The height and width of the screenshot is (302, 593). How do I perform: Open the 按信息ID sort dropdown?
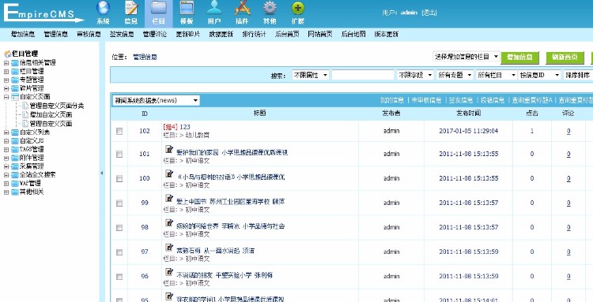click(x=540, y=75)
